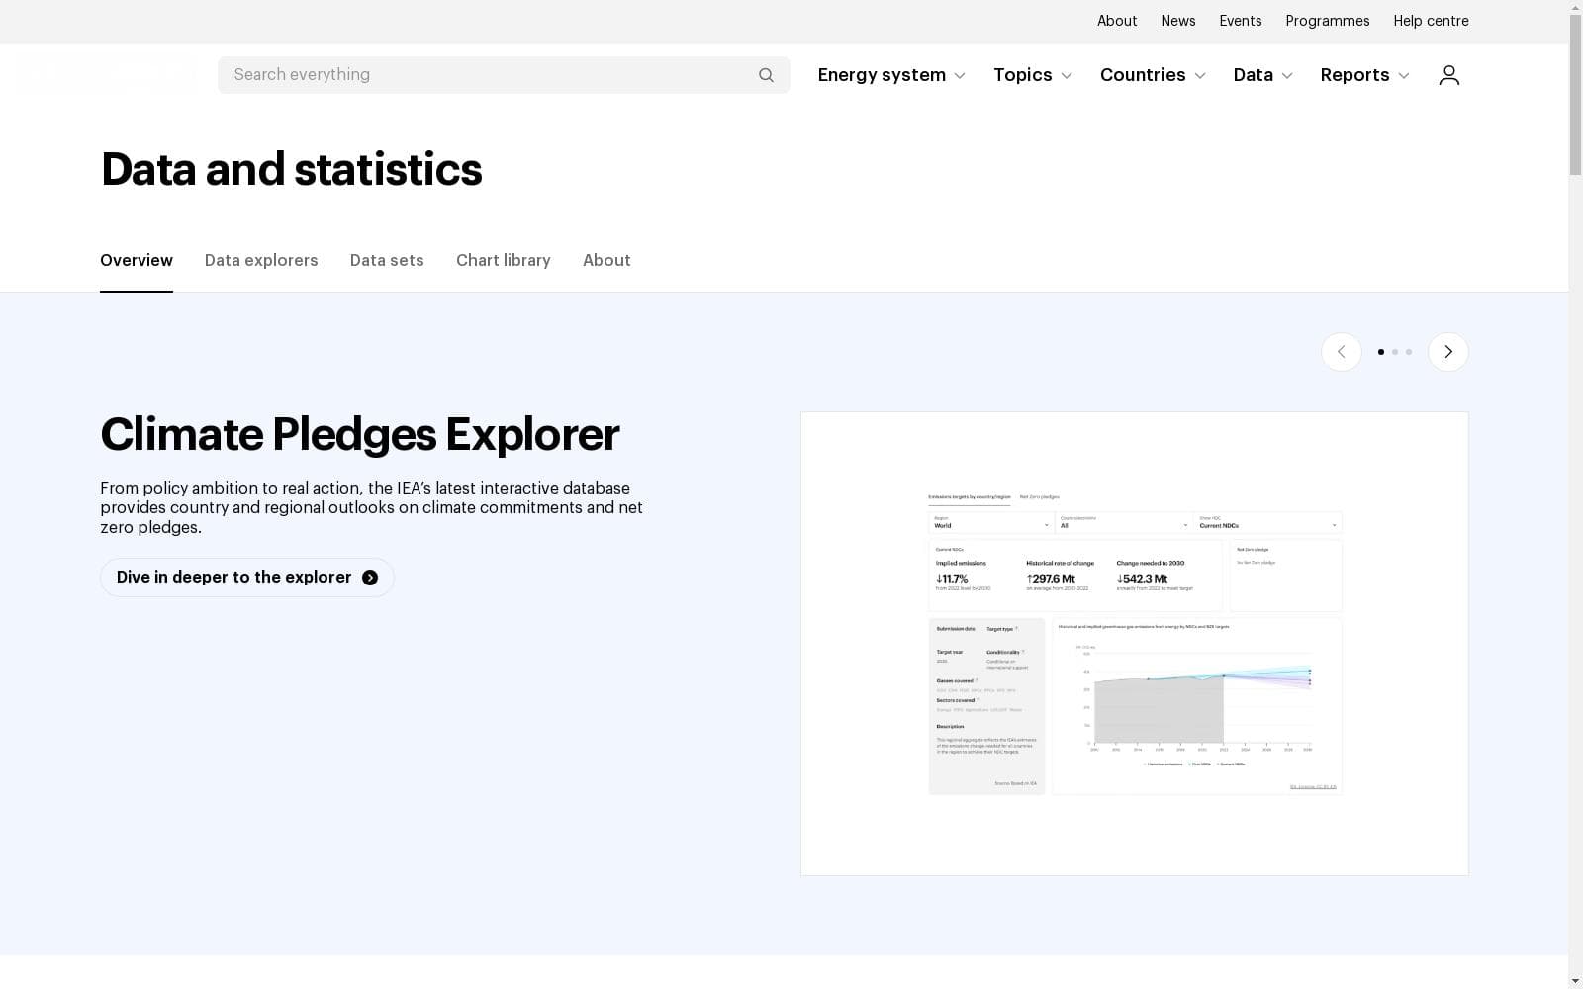
Task: Open the Programmes link
Action: click(x=1328, y=21)
